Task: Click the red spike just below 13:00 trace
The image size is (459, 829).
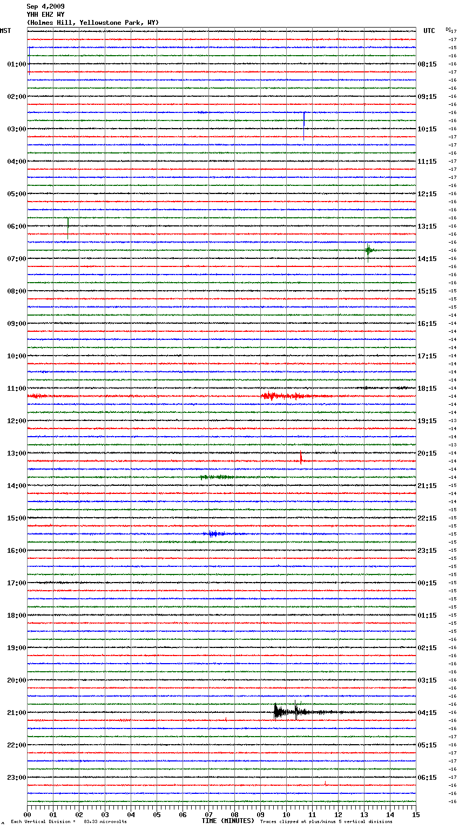Action: click(x=301, y=458)
